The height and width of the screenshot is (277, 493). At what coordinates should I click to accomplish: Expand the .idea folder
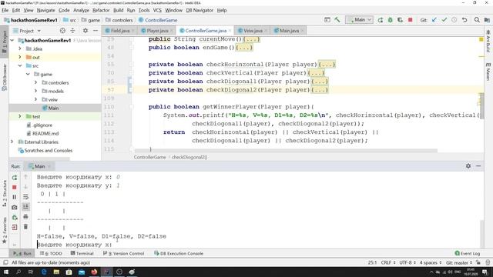click(x=20, y=48)
